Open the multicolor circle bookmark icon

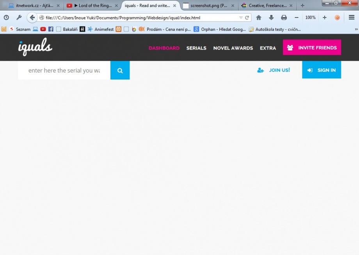coord(134,29)
